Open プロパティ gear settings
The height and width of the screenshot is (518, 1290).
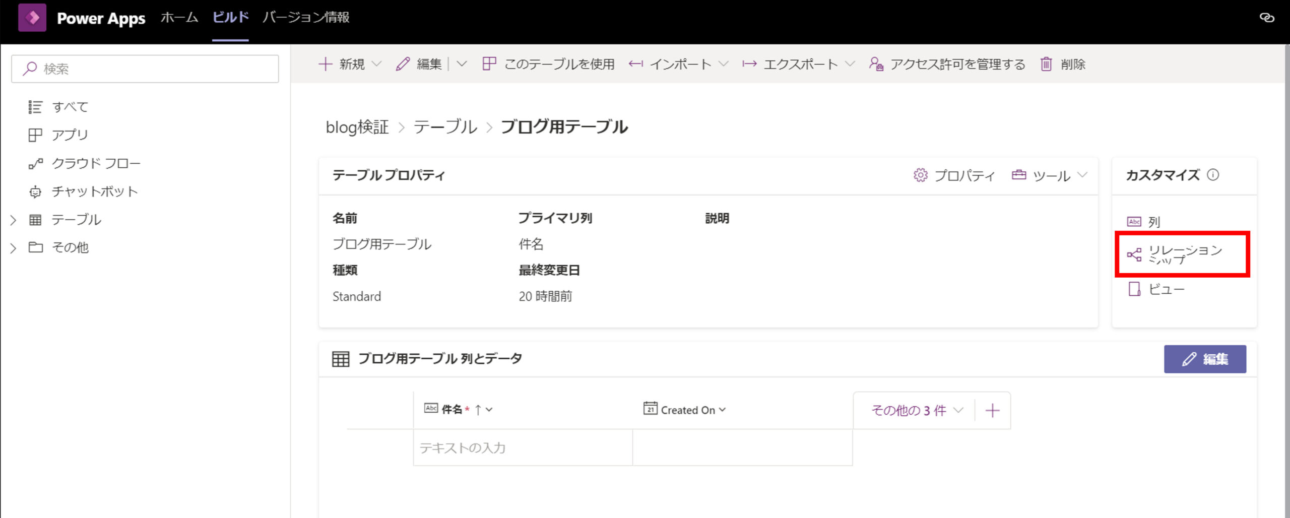954,175
